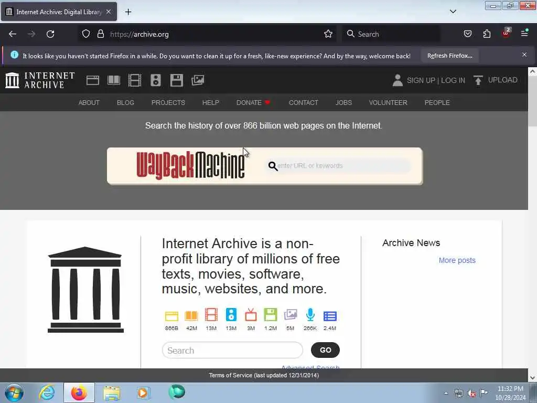Open the 5M images icon
The image size is (537, 403).
[291, 315]
